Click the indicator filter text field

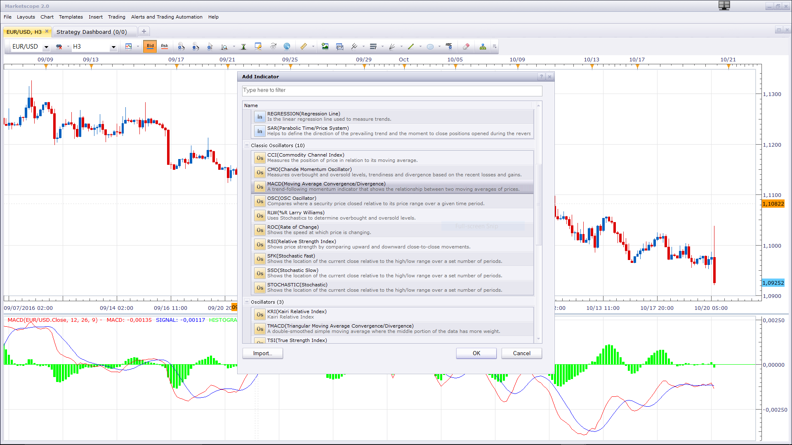(392, 90)
